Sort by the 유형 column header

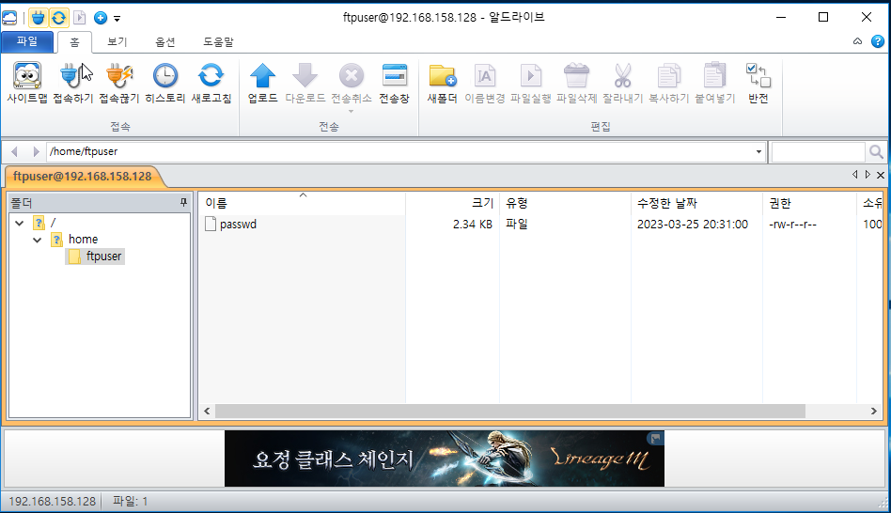(x=565, y=203)
